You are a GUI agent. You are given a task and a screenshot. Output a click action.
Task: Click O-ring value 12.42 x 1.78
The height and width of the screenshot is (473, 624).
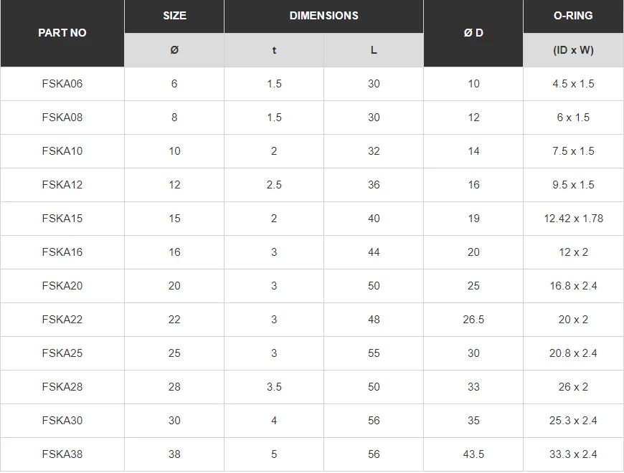pos(573,219)
